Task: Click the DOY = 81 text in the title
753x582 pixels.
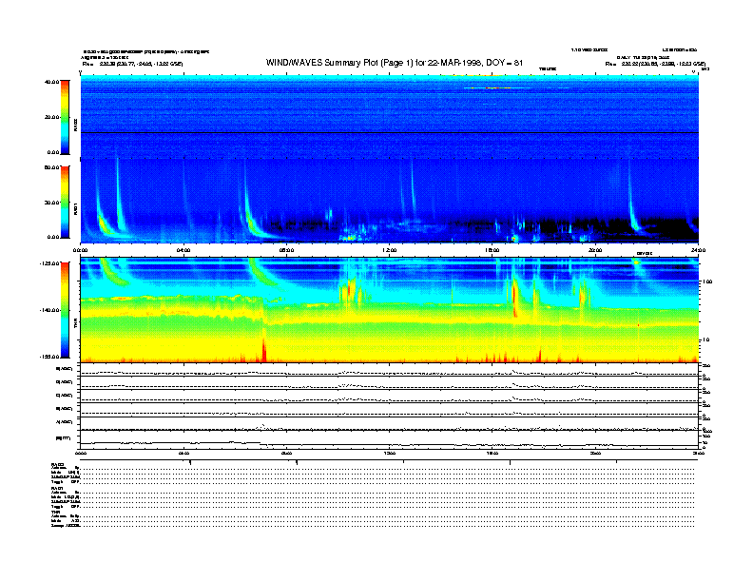Action: pyautogui.click(x=504, y=63)
